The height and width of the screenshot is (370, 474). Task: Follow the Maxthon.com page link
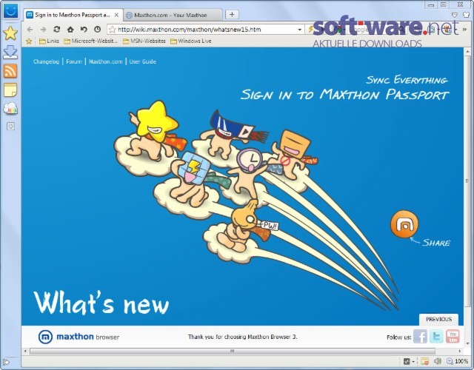[x=106, y=61]
